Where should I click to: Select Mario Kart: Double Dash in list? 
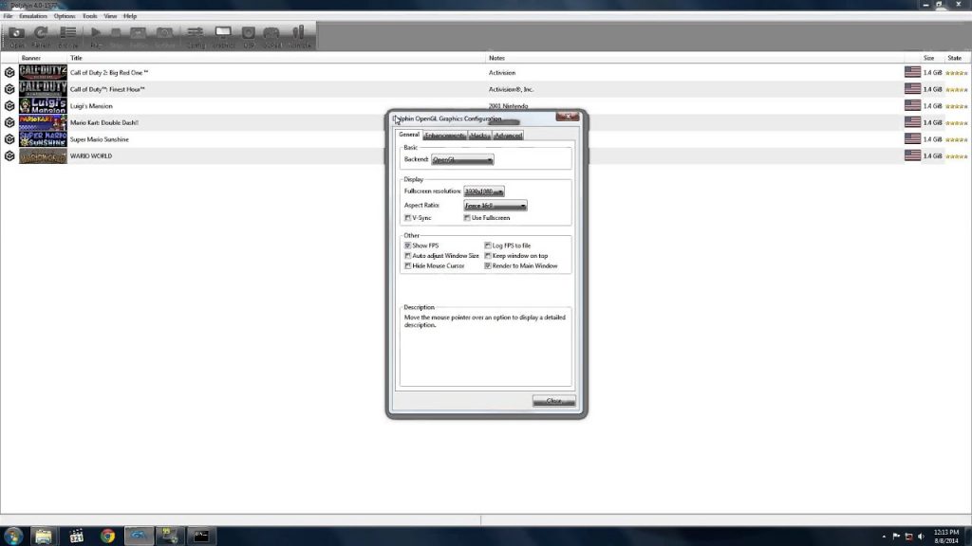(104, 122)
